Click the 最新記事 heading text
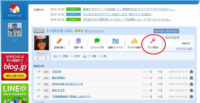The image size is (200, 103). (x=39, y=66)
